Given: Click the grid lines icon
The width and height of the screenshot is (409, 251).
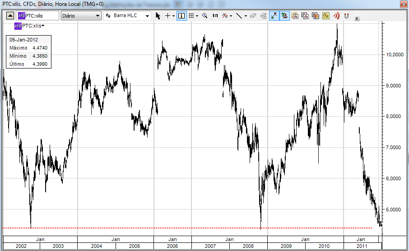Looking at the screenshot, I should click(191, 16).
